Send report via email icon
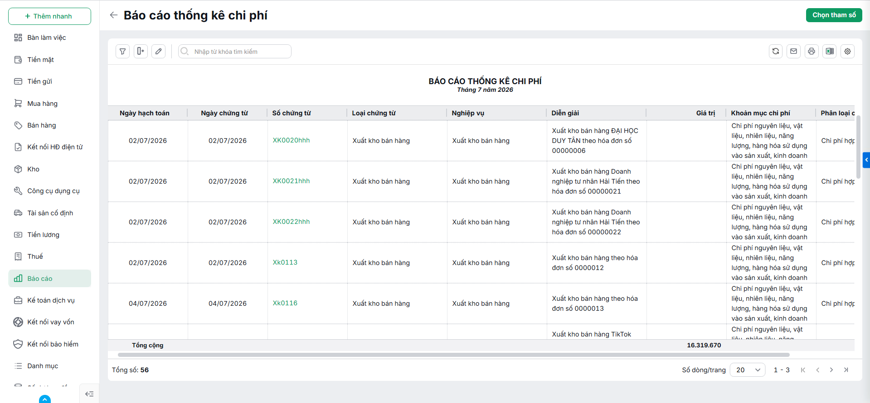 point(793,52)
